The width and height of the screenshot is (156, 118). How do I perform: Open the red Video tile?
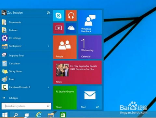58,28
